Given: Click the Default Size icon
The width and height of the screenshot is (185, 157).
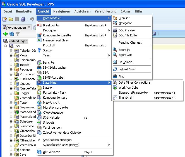Looking at the screenshot, I should pyautogui.click(x=115, y=69).
